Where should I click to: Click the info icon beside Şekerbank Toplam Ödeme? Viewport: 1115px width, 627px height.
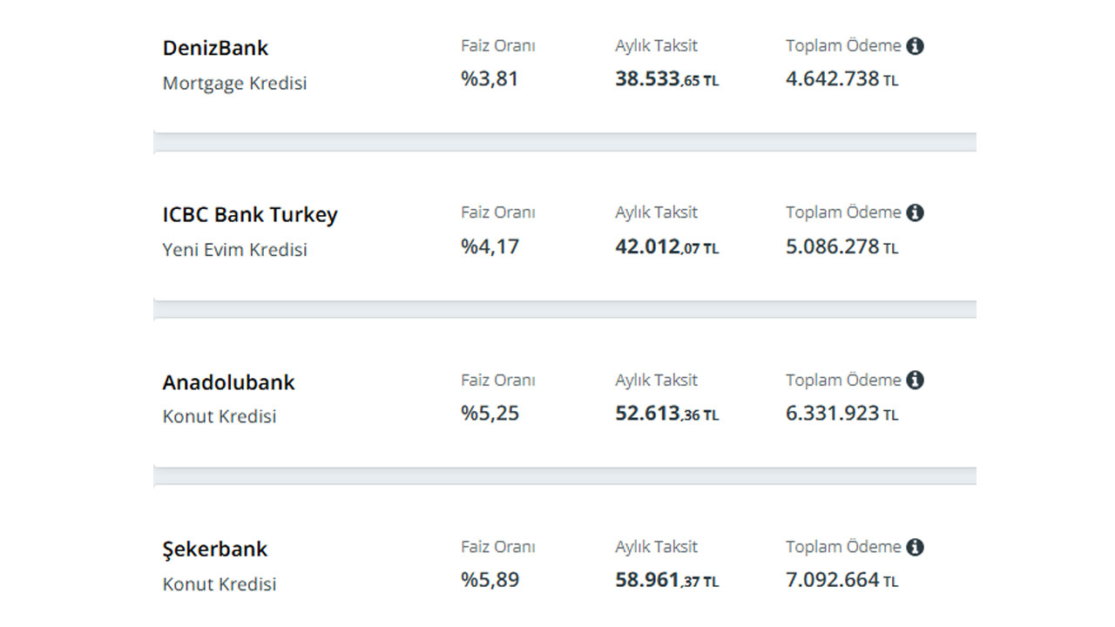915,547
